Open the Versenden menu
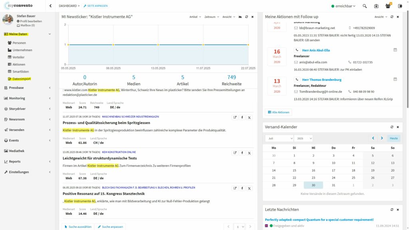Viewport: 409px width, 230px height. (x=28, y=130)
